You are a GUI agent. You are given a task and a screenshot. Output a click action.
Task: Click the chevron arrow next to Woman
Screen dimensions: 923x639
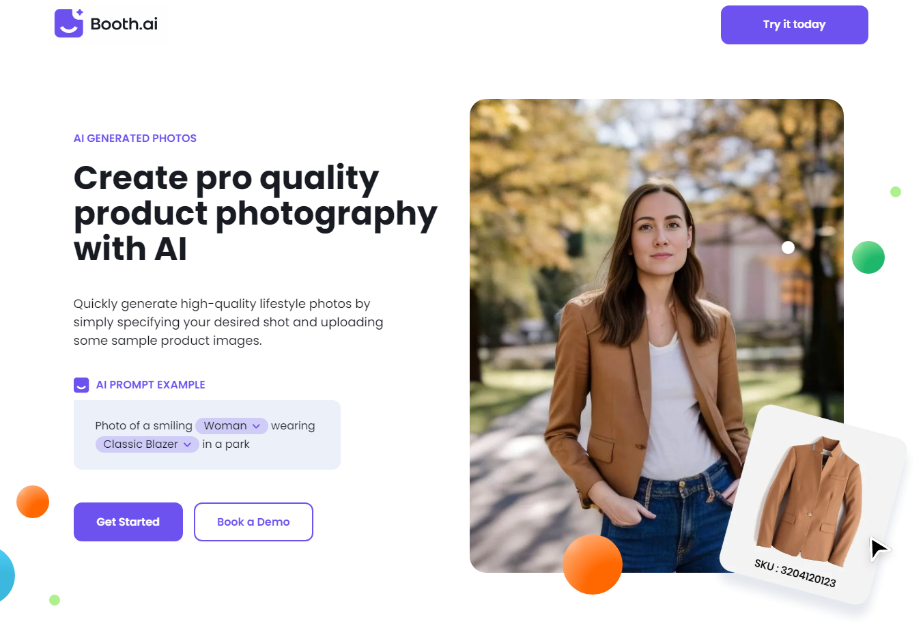[x=256, y=426]
